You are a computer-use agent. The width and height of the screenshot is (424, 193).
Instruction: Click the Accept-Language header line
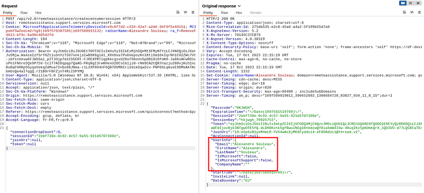pos(39,120)
